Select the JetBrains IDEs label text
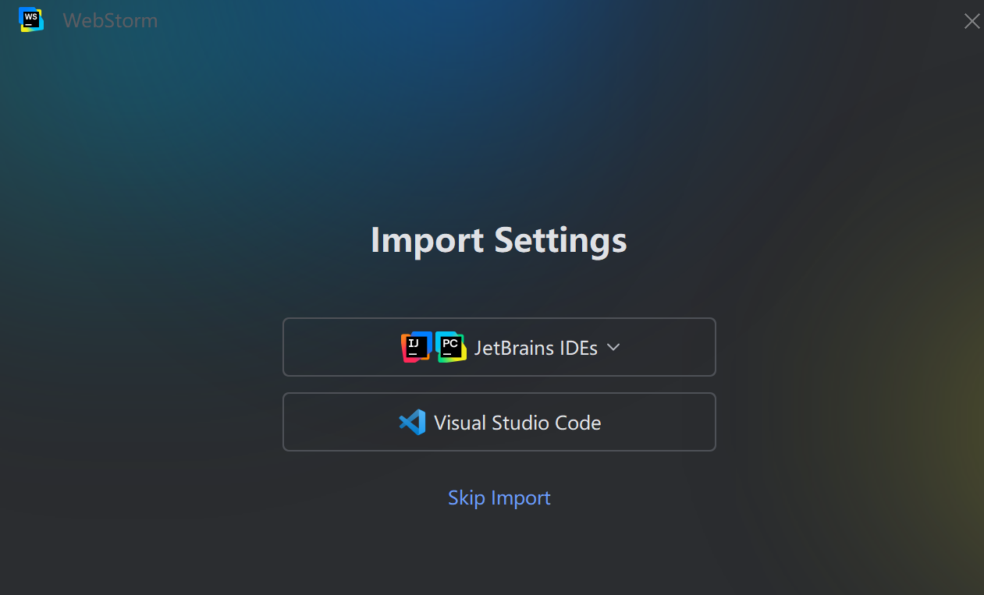Viewport: 984px width, 595px height. [536, 348]
